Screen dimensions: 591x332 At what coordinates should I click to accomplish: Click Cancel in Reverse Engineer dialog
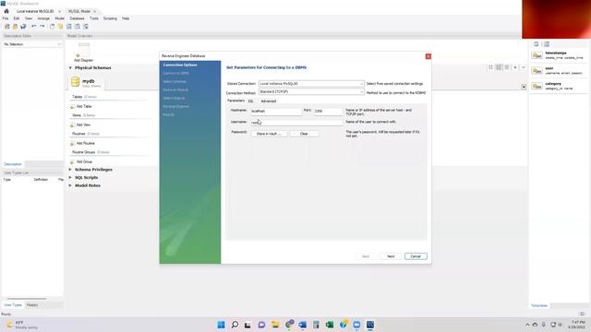[416, 256]
